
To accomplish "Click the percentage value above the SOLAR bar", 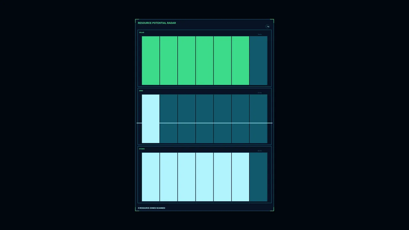I will 260,34.
